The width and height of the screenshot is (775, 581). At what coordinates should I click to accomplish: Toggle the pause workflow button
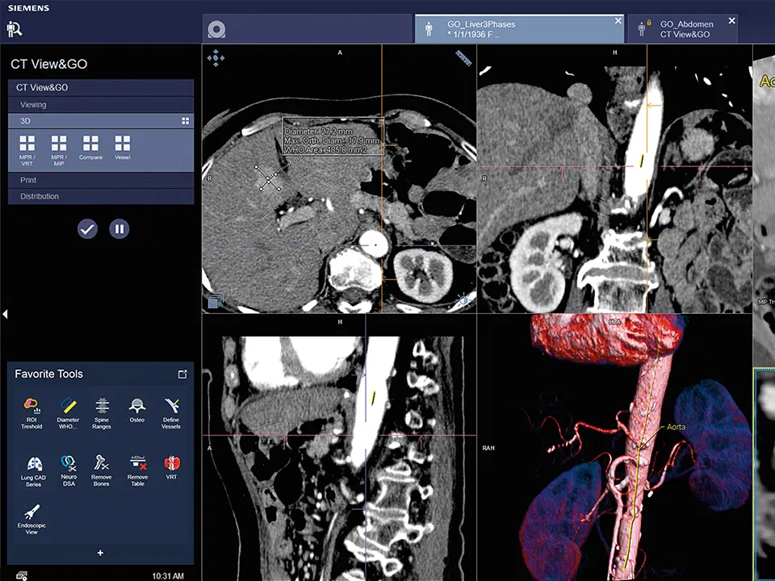[x=119, y=229]
